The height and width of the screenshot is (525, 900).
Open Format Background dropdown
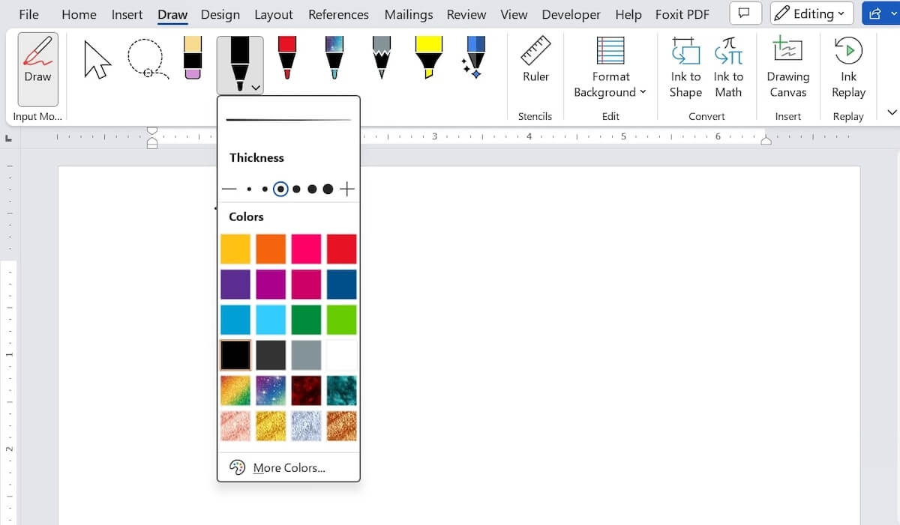tap(610, 67)
